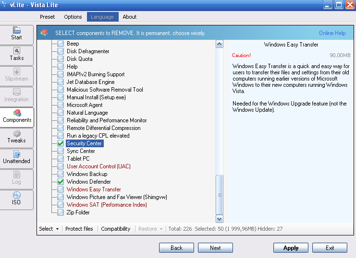Select IMAPIv2 Burning Support row
Image resolution: width=356 pixels, height=258 pixels.
96,74
